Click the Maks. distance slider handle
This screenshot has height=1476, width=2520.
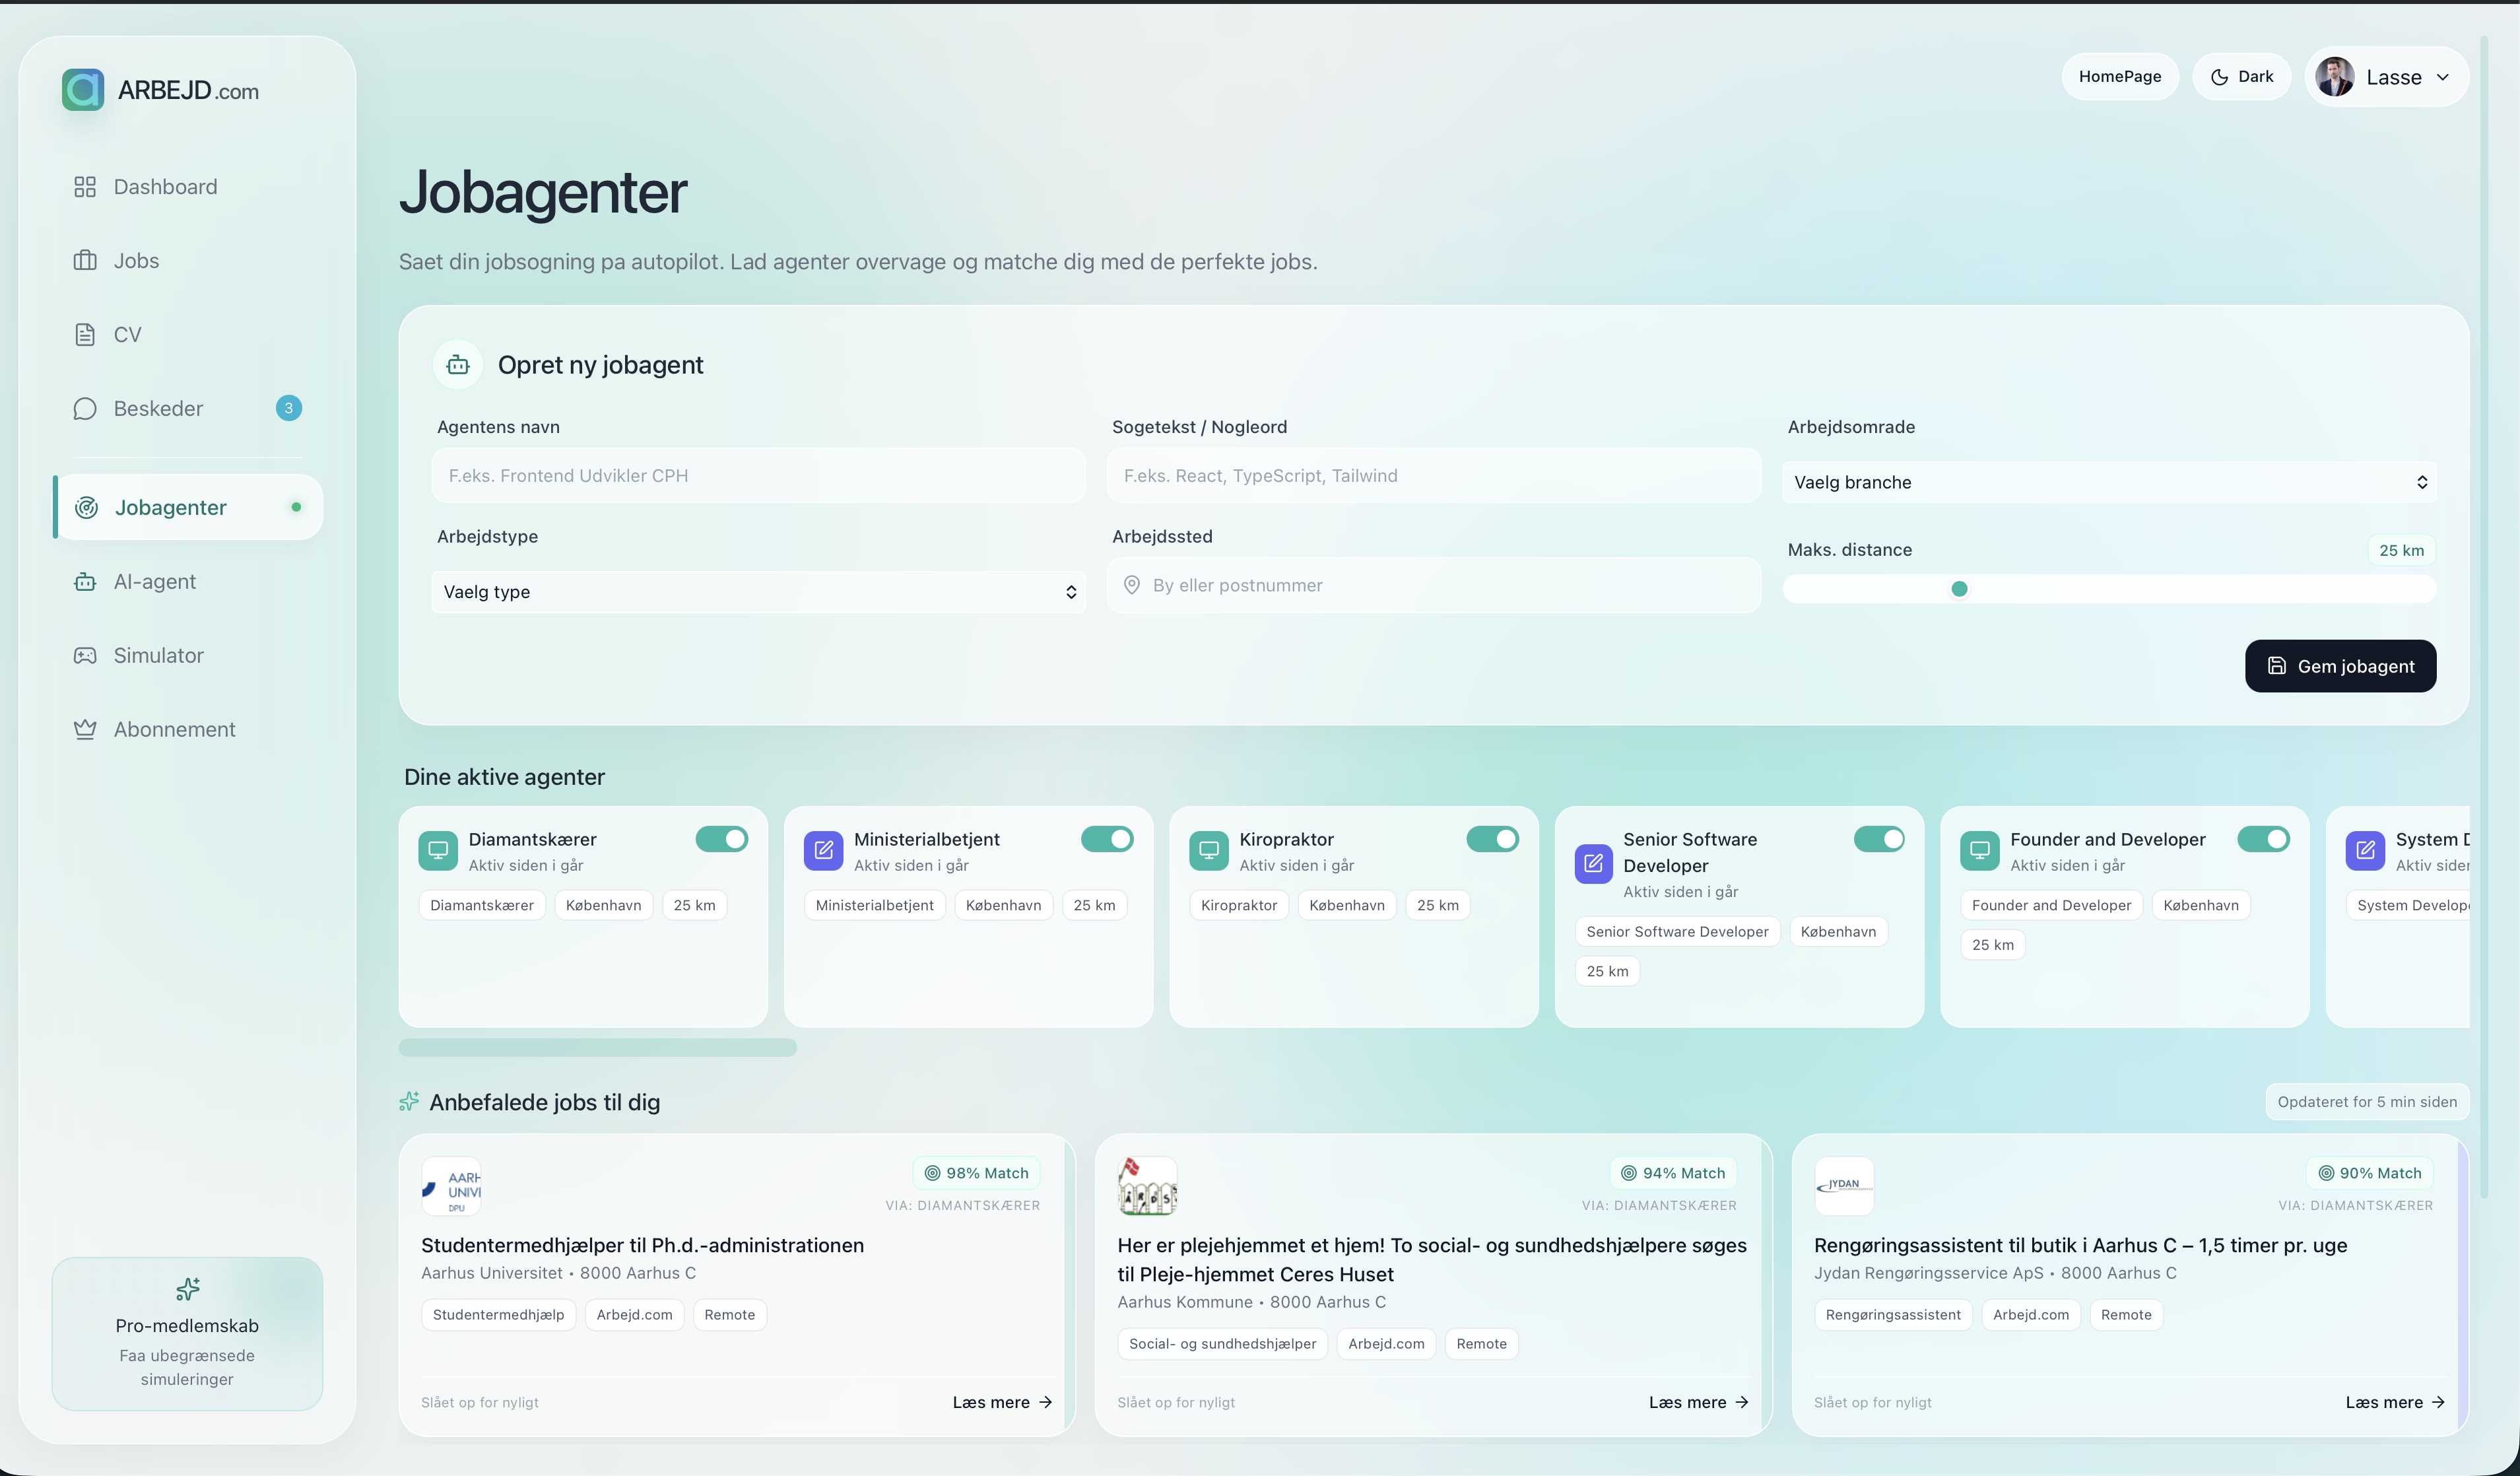tap(1959, 589)
